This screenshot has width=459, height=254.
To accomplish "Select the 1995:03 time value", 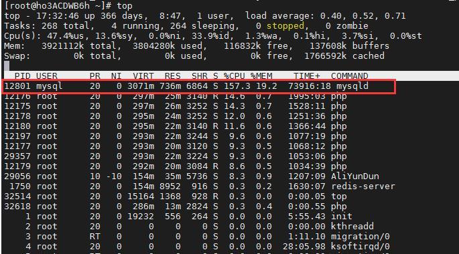I will pyautogui.click(x=307, y=96).
